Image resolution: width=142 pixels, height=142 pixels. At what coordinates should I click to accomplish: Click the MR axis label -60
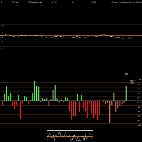coord(139,116)
